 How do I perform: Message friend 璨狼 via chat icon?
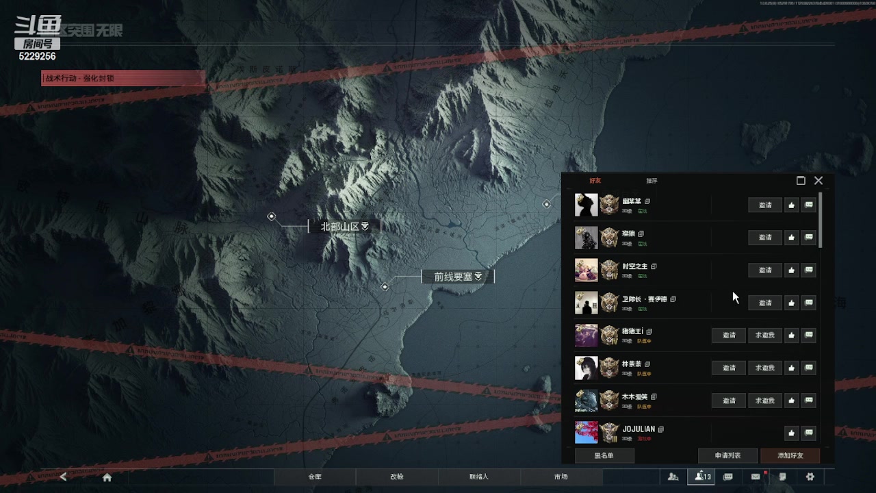pos(809,238)
